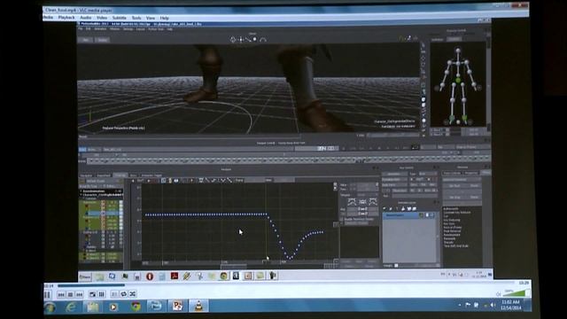Viewport: 567px width, 319px height.
Task: Click Opera icon in recorded taskbar
Action: (x=150, y=276)
